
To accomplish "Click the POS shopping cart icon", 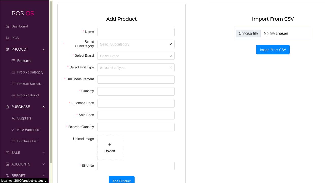I will click(7, 38).
